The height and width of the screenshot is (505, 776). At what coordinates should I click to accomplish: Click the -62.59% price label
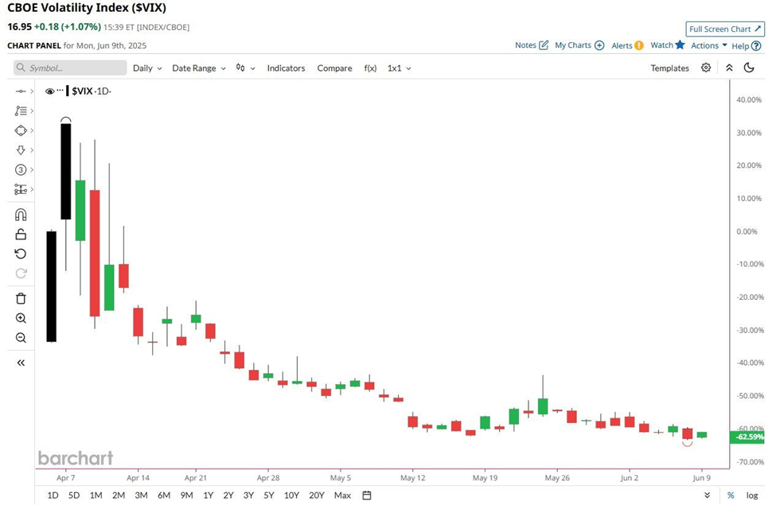(748, 437)
